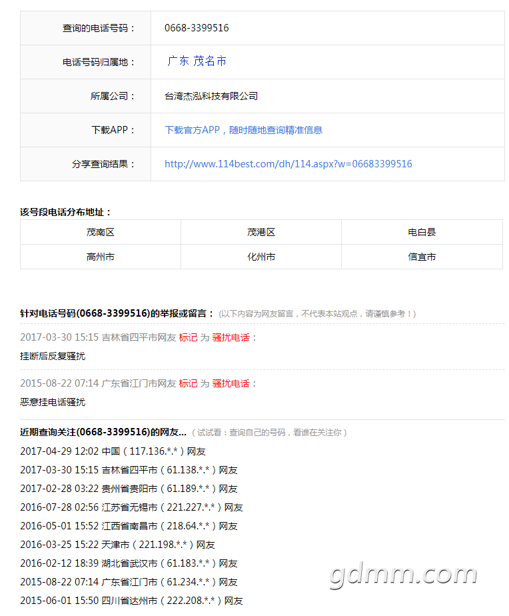Click the 查询的电话号码 label
The width and height of the screenshot is (509, 616).
pyautogui.click(x=99, y=28)
